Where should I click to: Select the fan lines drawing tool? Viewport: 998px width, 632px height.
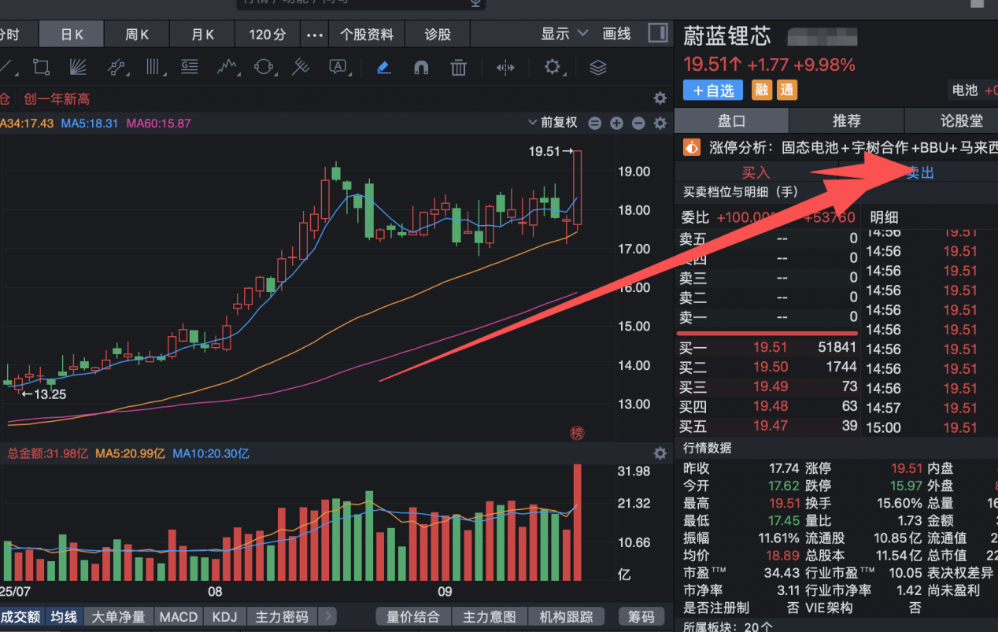click(x=78, y=67)
